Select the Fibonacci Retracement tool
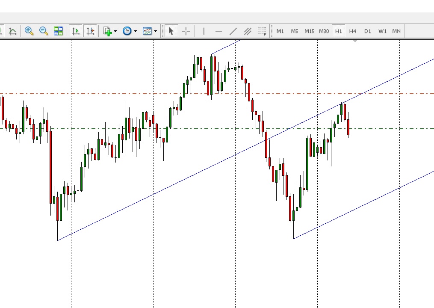434x308 pixels. [262, 31]
